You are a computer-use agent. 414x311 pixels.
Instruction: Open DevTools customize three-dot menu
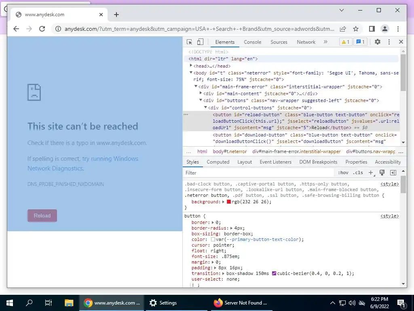click(389, 42)
